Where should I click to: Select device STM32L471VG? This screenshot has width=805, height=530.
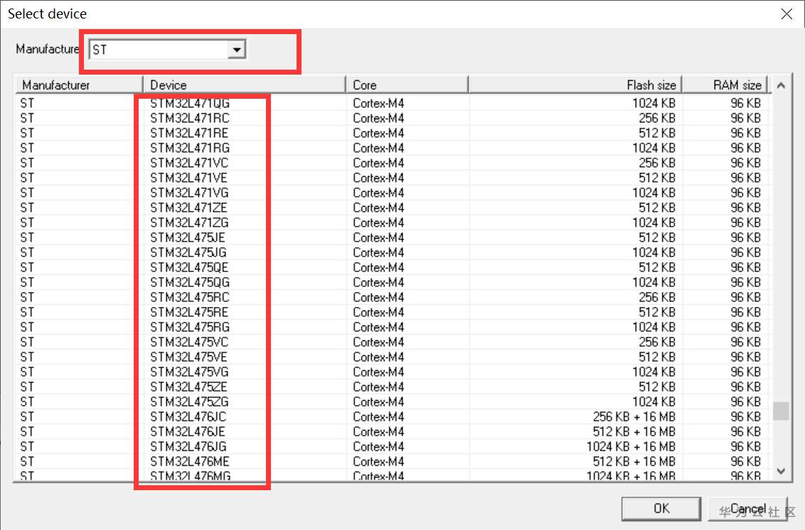tap(189, 193)
